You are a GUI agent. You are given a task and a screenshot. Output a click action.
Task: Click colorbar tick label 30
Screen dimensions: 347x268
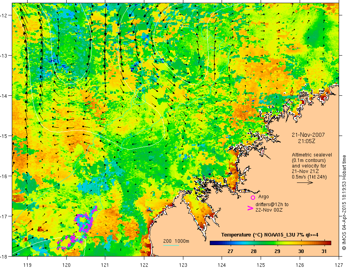301,251
